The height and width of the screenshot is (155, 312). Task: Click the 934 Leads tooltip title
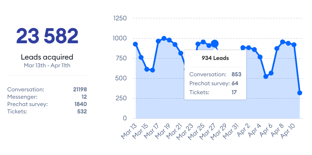tap(215, 58)
